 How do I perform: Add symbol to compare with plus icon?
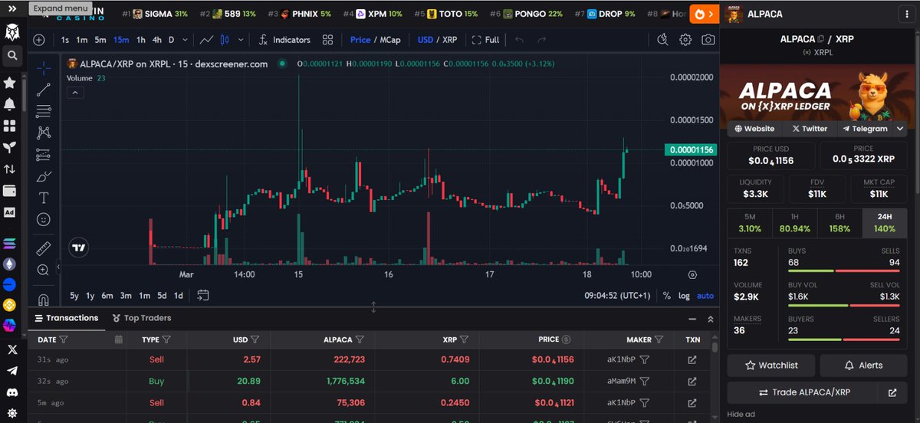click(x=39, y=40)
